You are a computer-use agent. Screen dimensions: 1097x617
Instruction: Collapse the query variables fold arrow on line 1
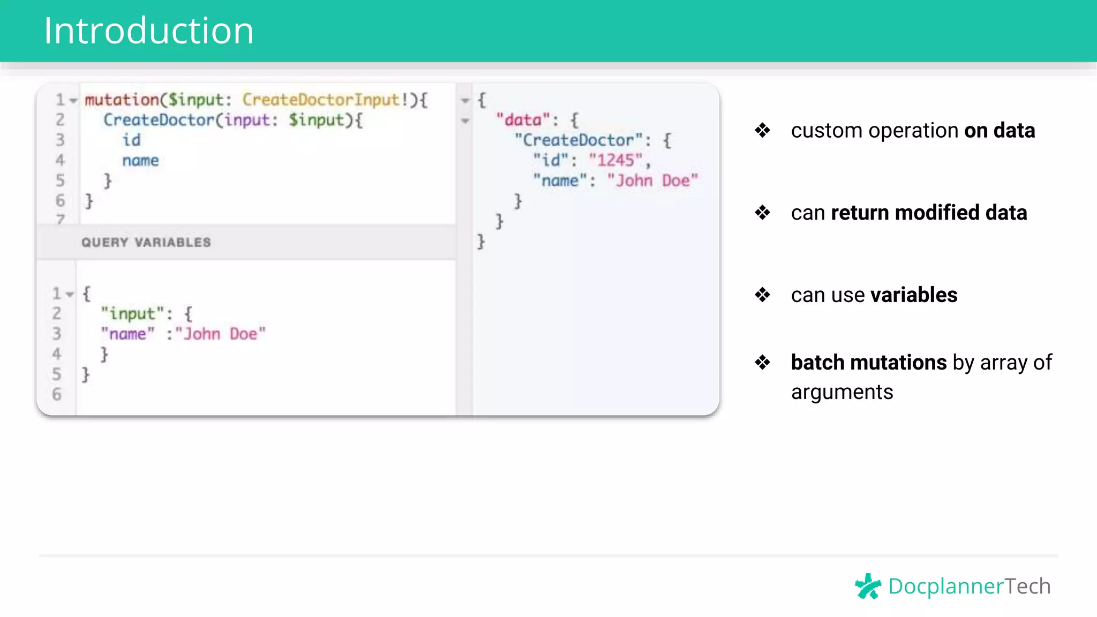click(70, 295)
